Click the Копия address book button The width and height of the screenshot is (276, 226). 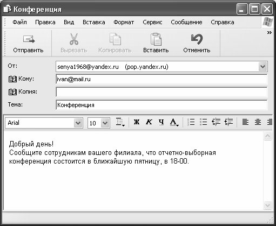[x=12, y=92]
